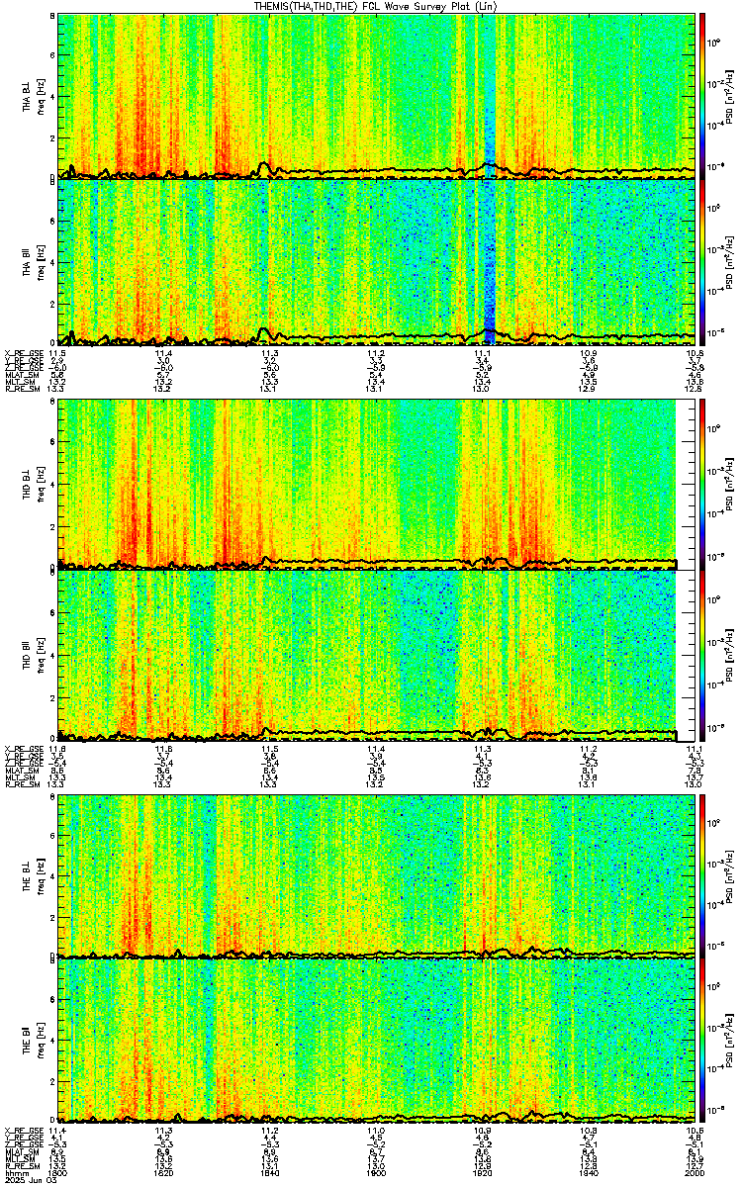
Task: Click the 1940 time tick label
Action: tap(589, 1173)
